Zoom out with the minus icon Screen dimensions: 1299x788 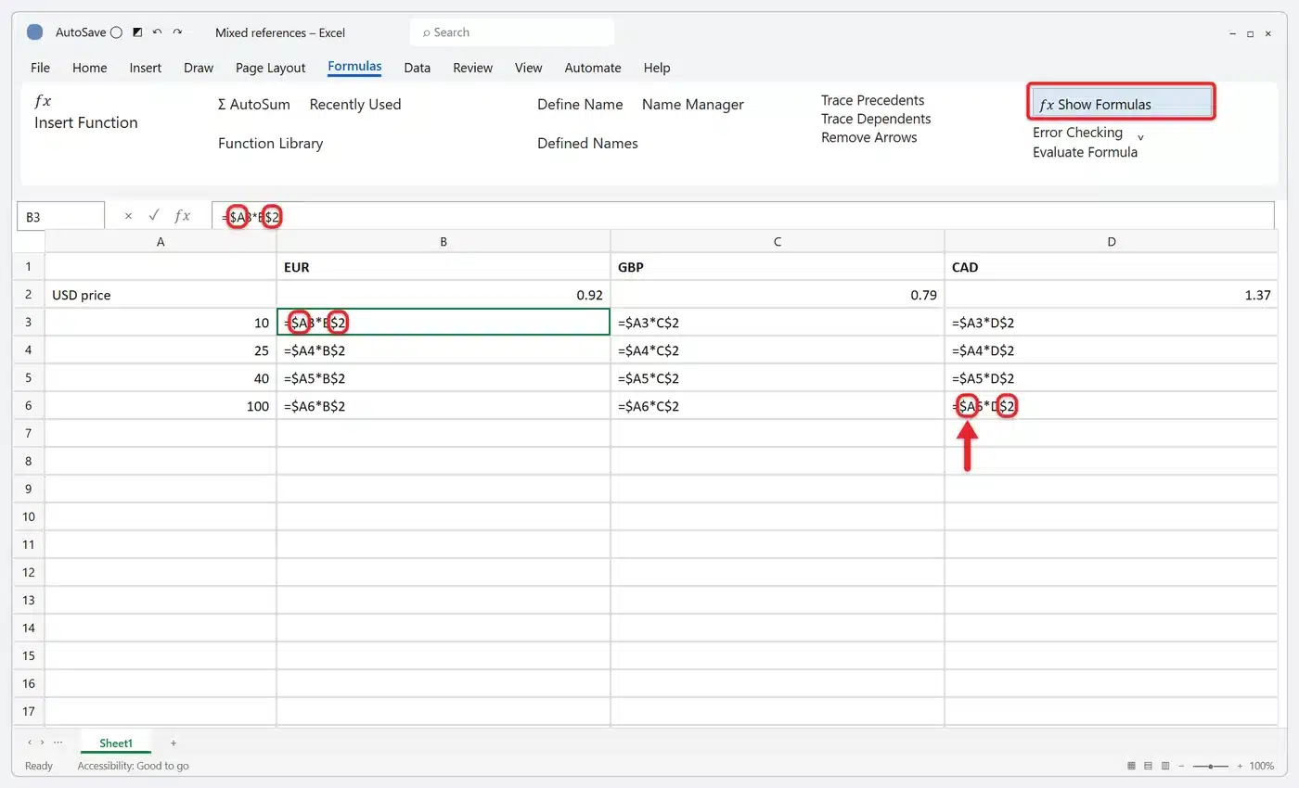(x=1181, y=767)
